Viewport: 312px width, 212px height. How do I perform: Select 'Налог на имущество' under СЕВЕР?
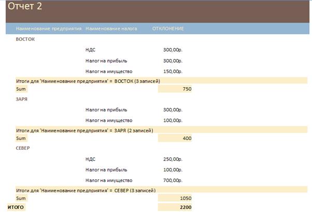tap(109, 180)
